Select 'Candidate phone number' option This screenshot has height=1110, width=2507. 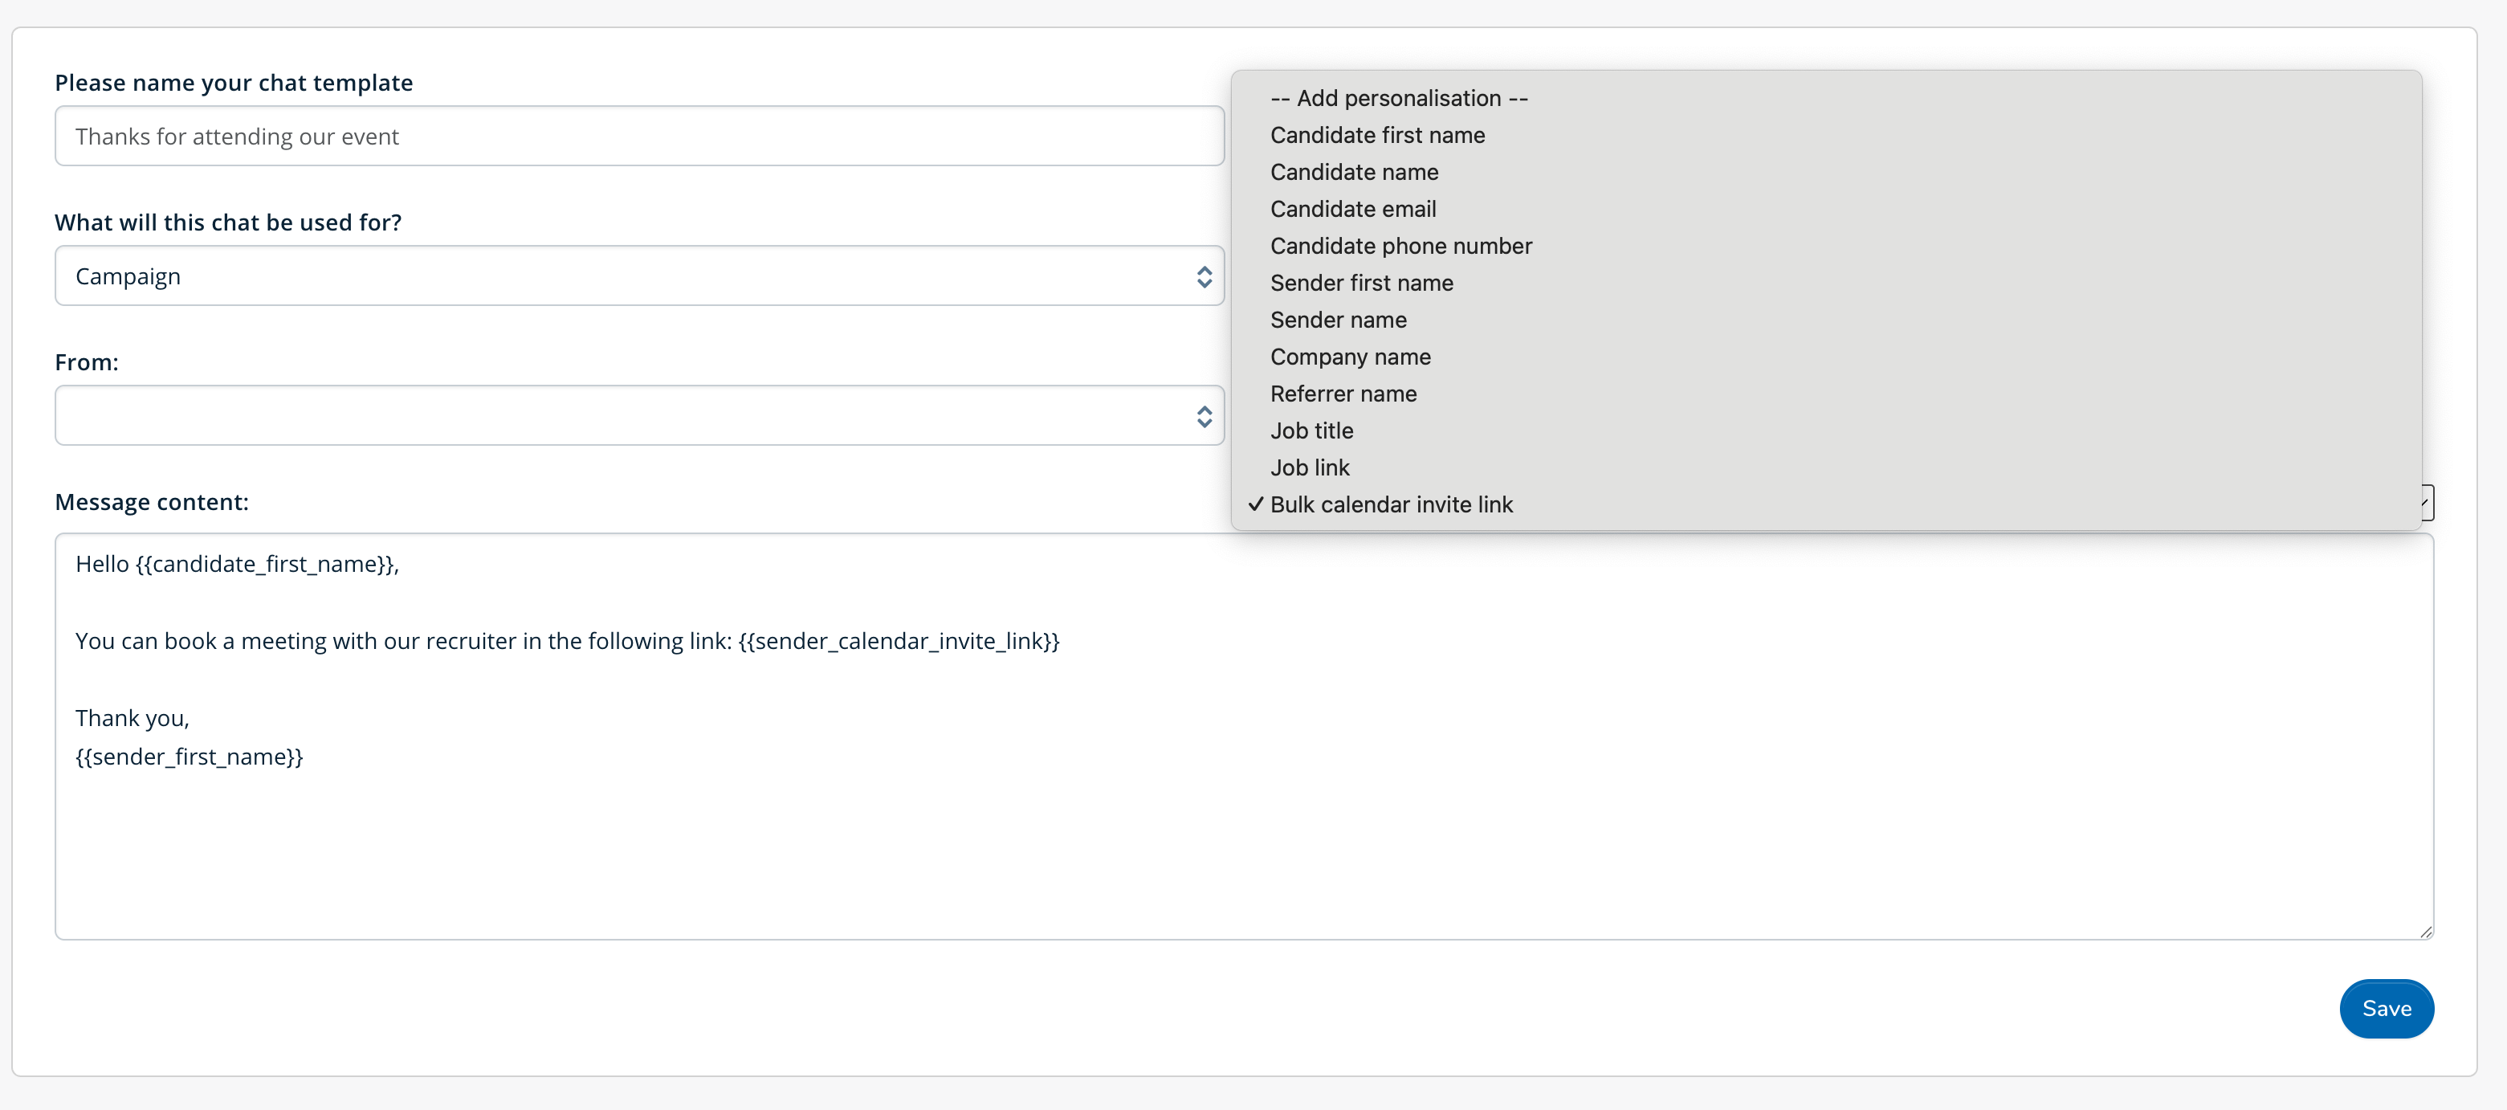(x=1400, y=247)
